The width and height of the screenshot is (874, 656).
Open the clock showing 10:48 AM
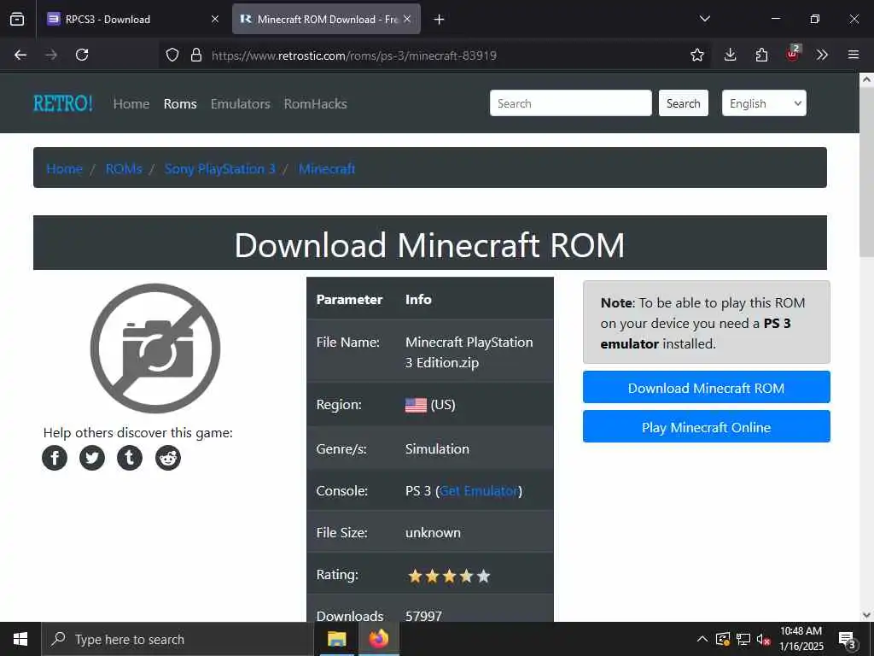click(801, 639)
